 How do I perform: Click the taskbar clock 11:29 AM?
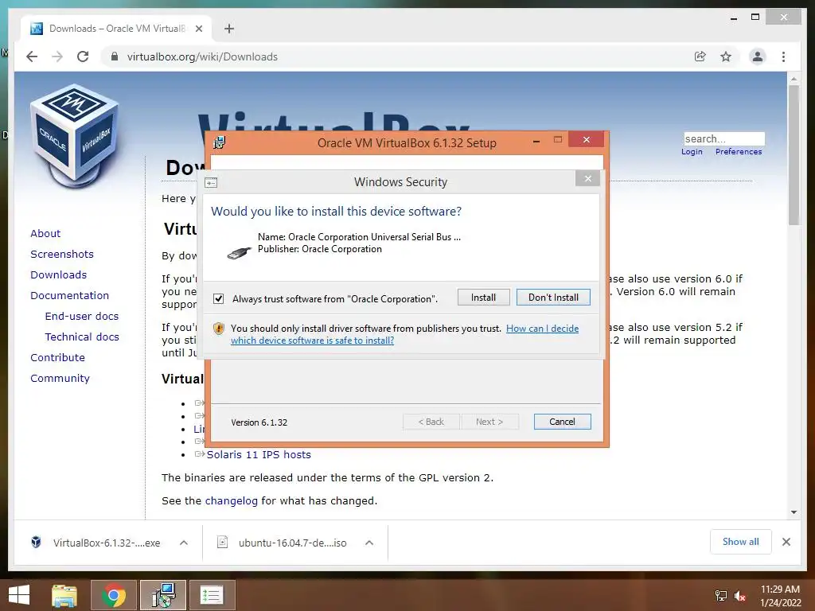780,590
